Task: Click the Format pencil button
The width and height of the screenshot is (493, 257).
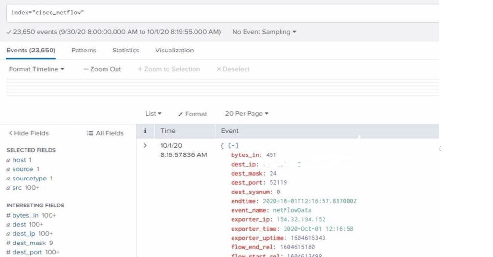Action: tap(192, 114)
